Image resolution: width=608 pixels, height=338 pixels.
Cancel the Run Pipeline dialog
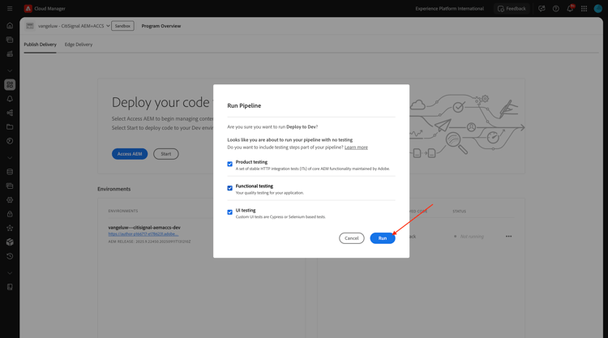pos(351,238)
